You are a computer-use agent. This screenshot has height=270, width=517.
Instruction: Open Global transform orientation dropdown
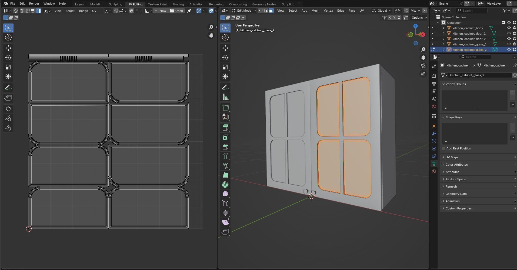(382, 11)
